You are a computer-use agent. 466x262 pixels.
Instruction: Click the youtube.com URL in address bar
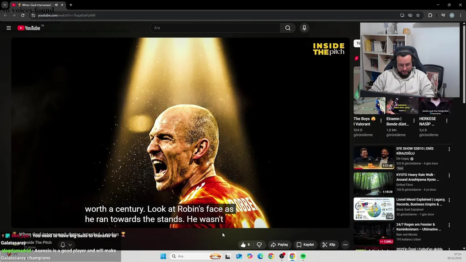(x=67, y=15)
